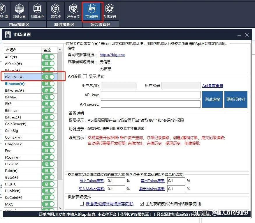255x223 pixels.
Task: Open the 市场设置 API settings icon
Action: 92,11
